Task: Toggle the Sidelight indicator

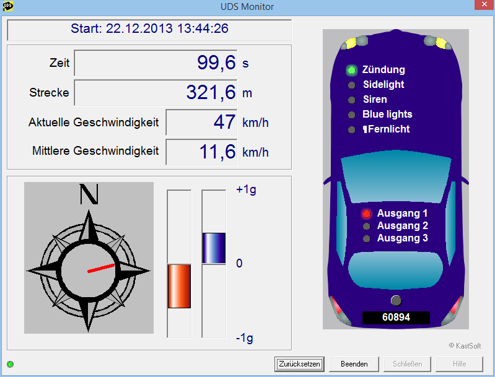Action: point(351,85)
